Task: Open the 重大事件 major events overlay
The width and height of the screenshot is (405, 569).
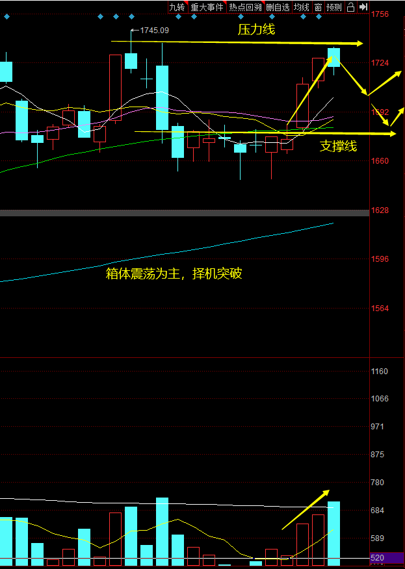Action: click(207, 7)
